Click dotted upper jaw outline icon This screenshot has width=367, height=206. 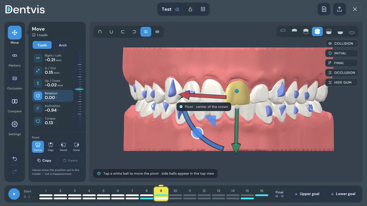tap(283, 30)
